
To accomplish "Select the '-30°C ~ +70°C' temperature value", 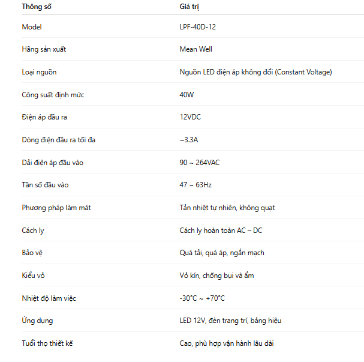I will tap(202, 298).
